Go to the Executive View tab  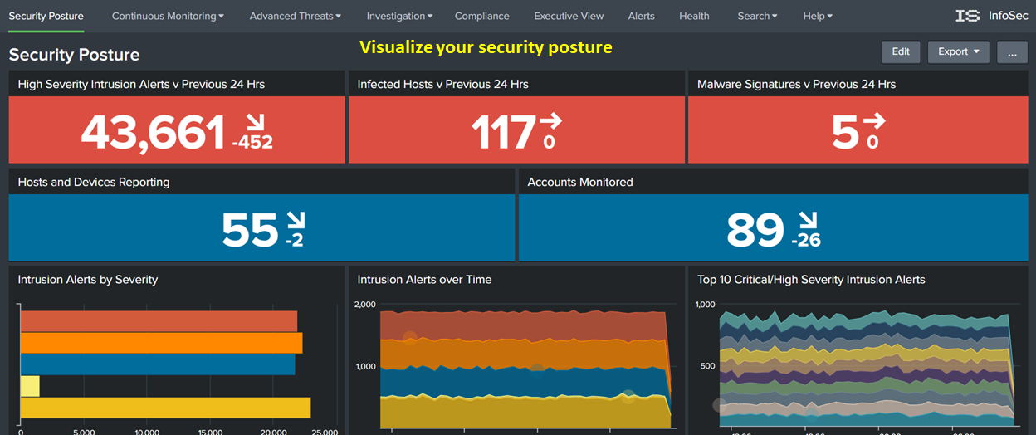tap(569, 16)
